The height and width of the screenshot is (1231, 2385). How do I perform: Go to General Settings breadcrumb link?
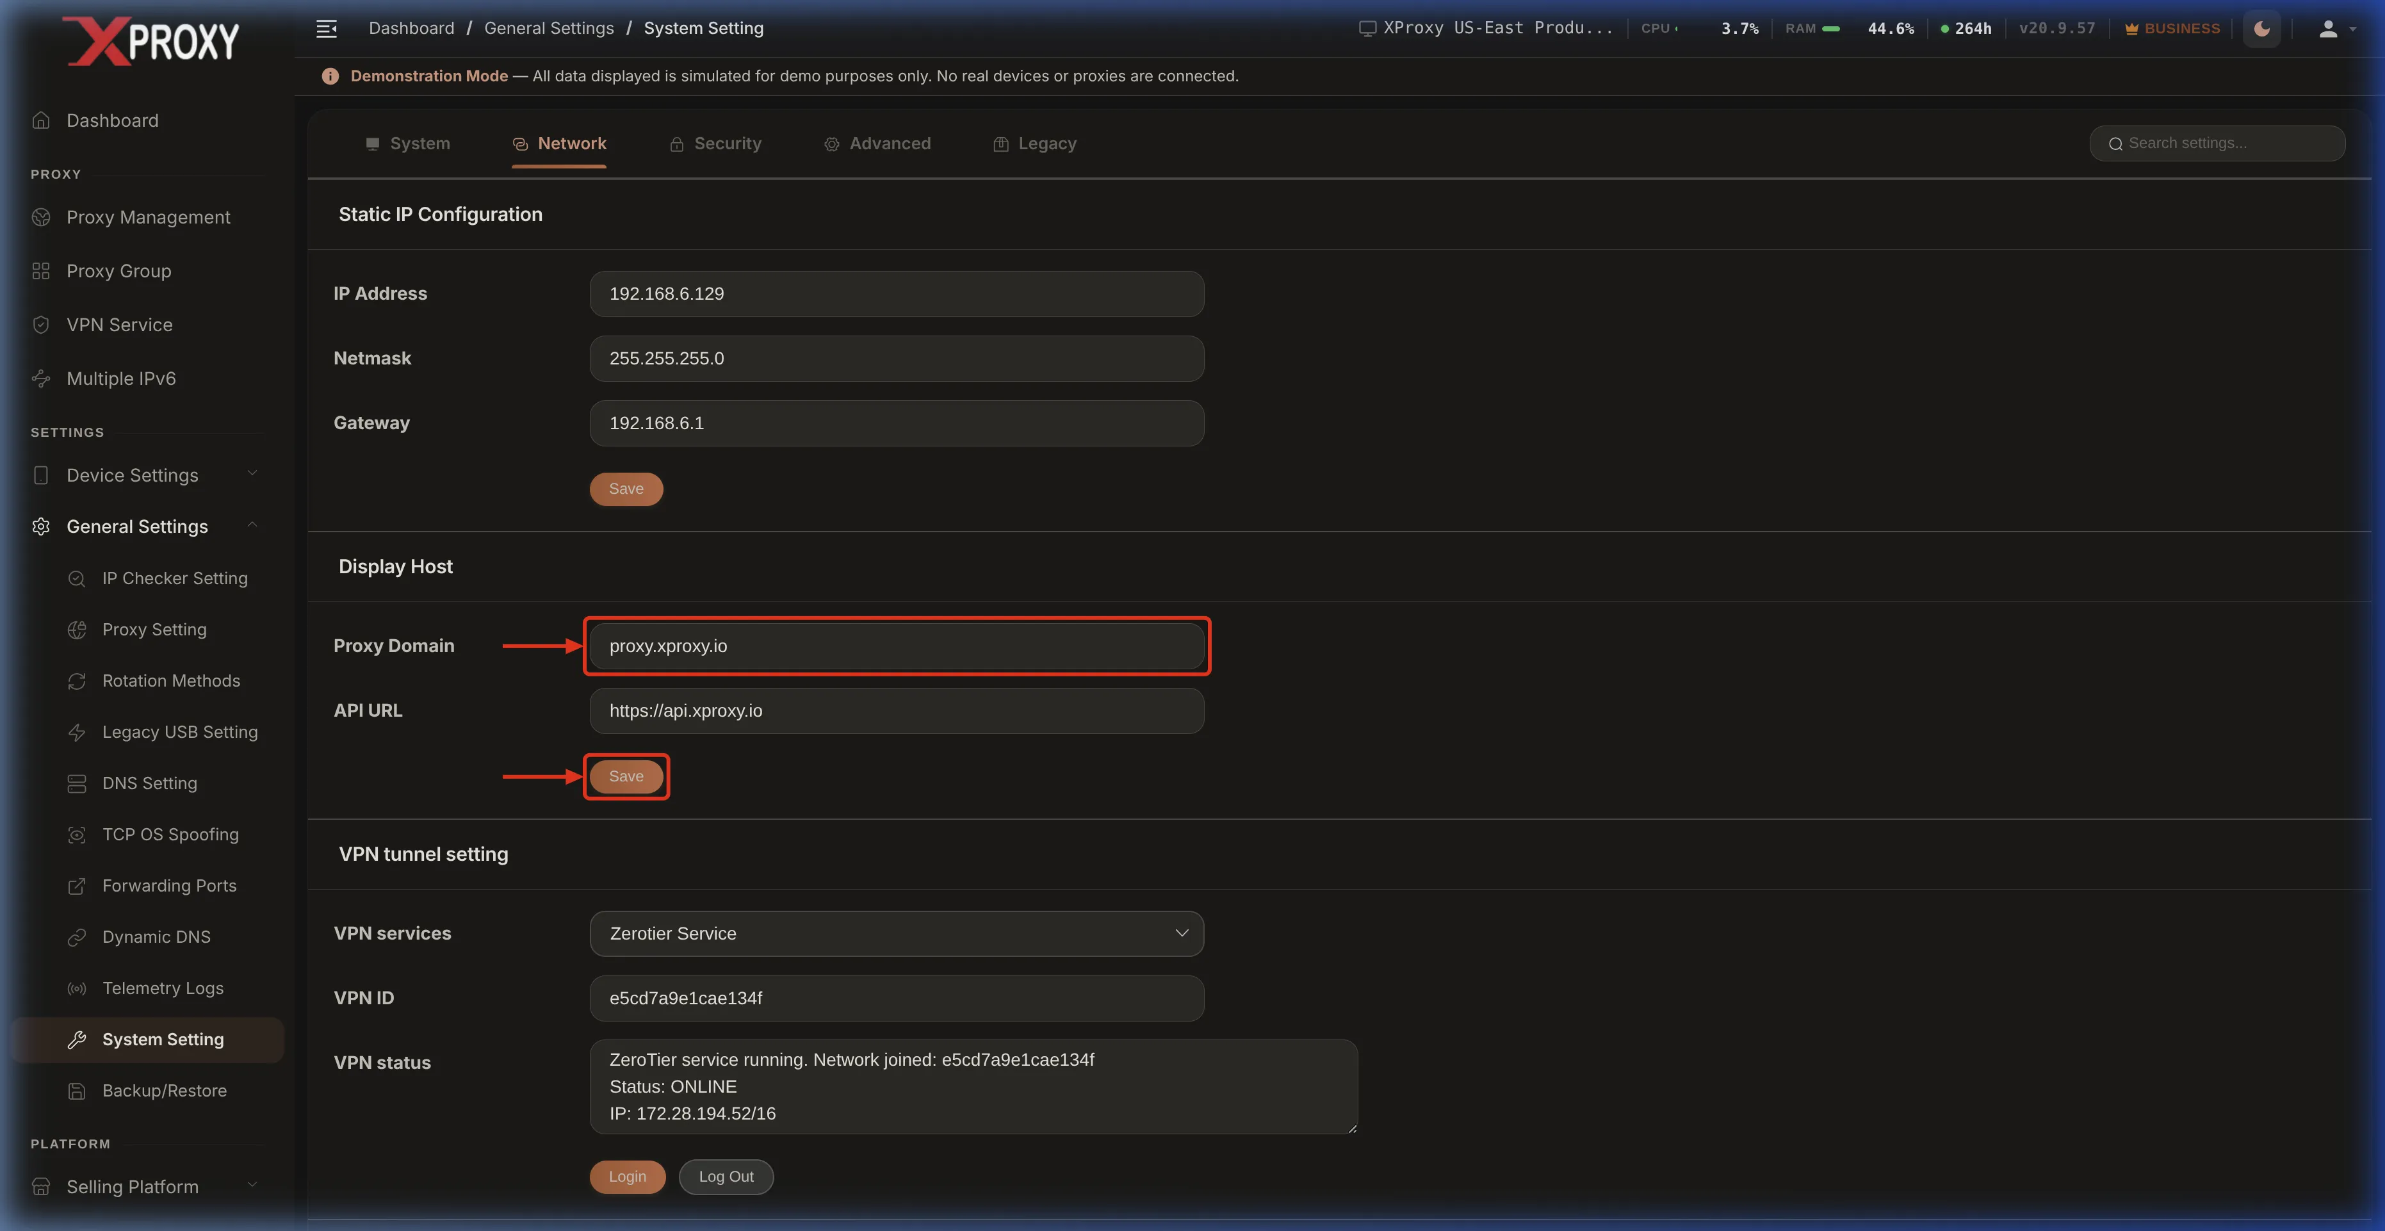point(549,29)
